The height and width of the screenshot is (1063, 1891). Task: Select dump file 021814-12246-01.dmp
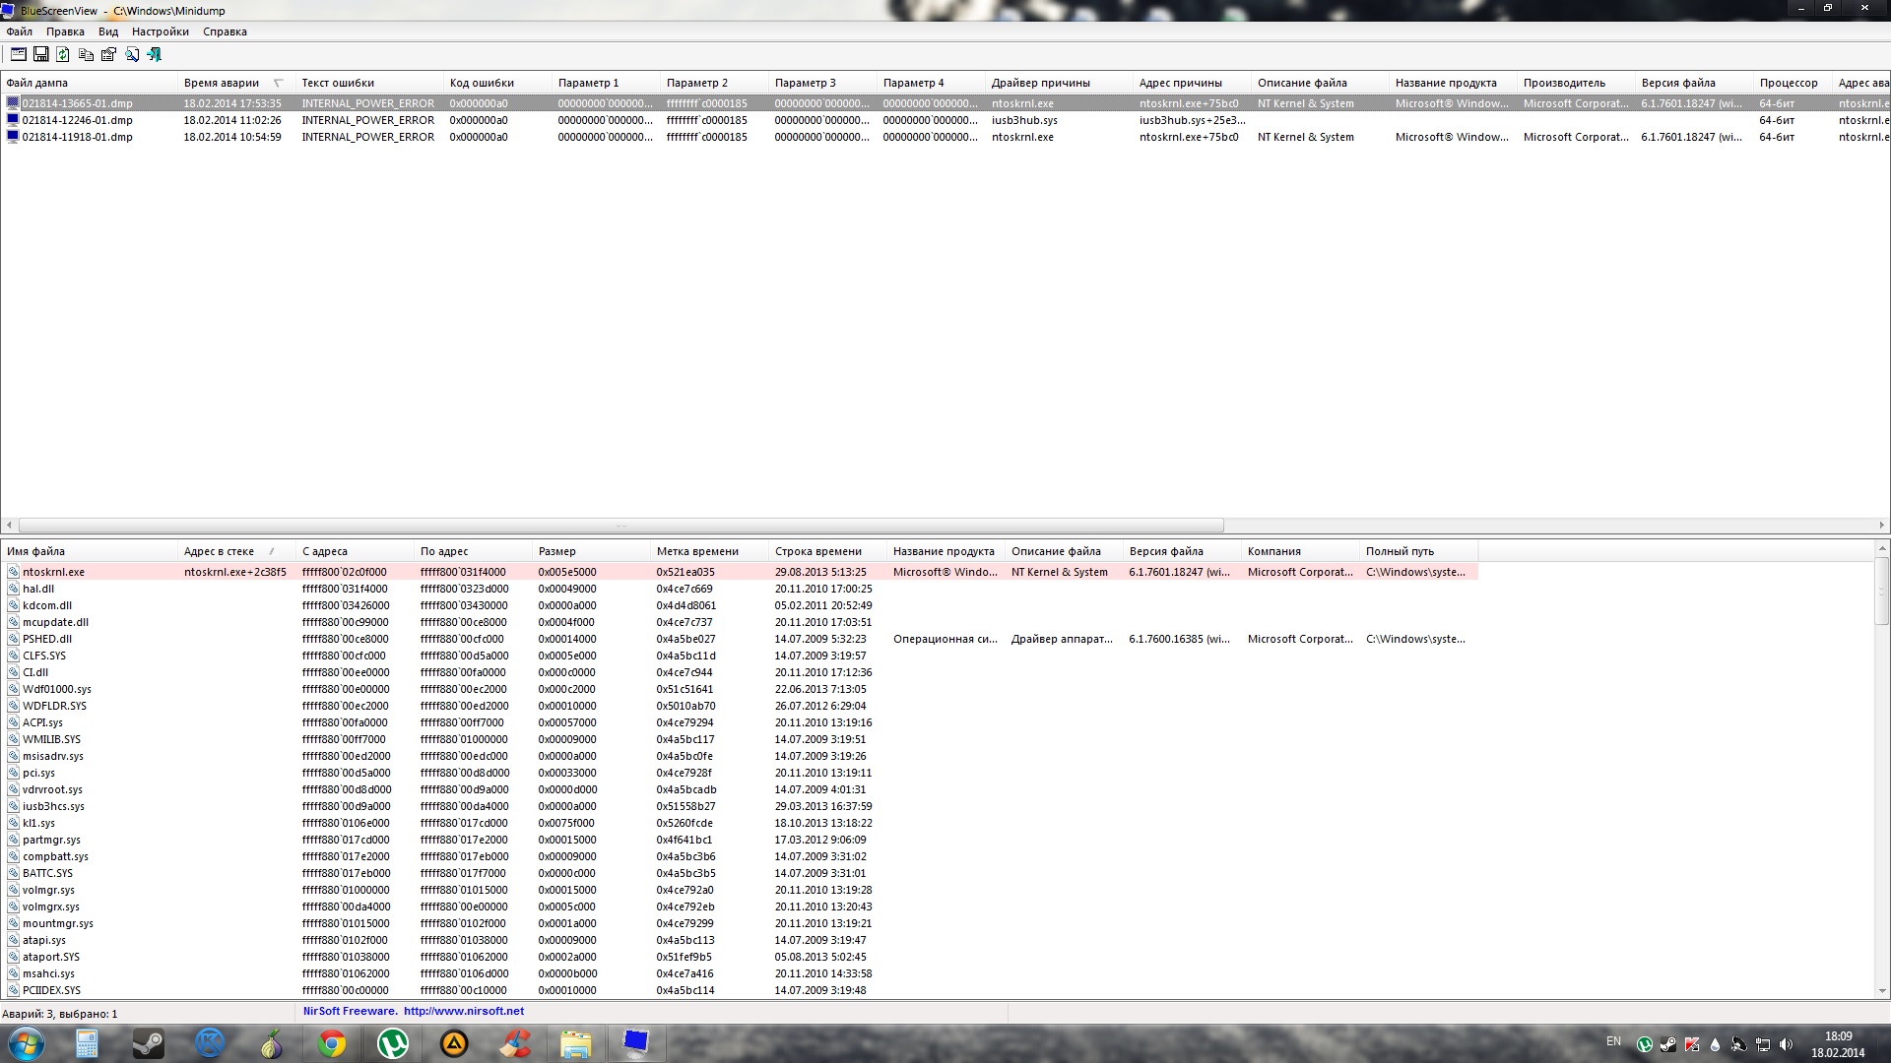77,120
